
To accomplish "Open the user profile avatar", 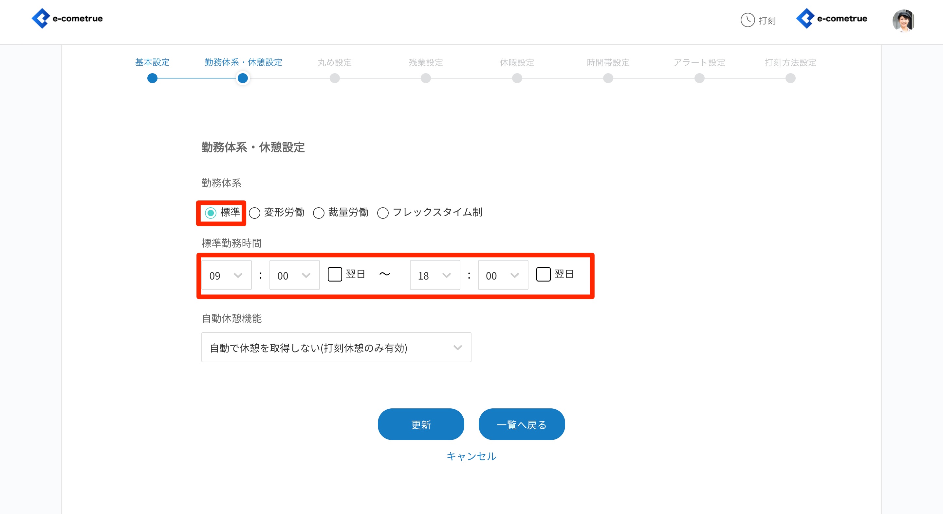I will [x=903, y=21].
